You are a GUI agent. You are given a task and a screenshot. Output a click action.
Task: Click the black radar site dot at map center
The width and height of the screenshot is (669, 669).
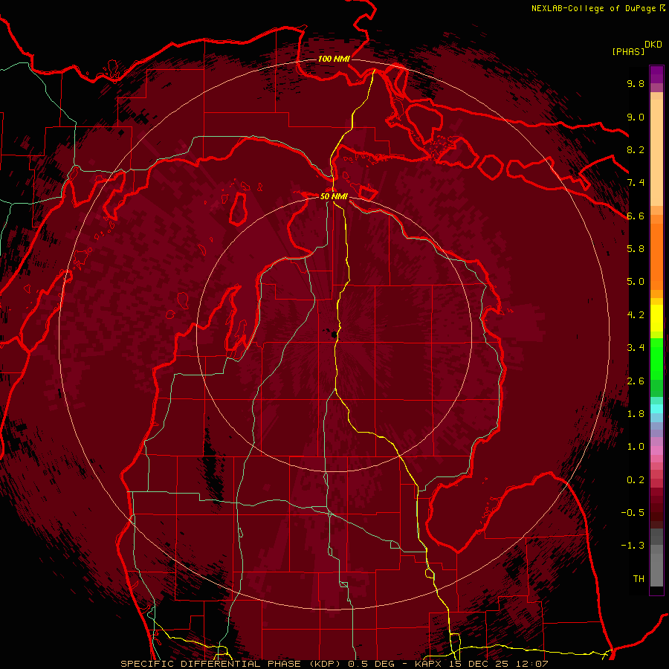click(333, 334)
